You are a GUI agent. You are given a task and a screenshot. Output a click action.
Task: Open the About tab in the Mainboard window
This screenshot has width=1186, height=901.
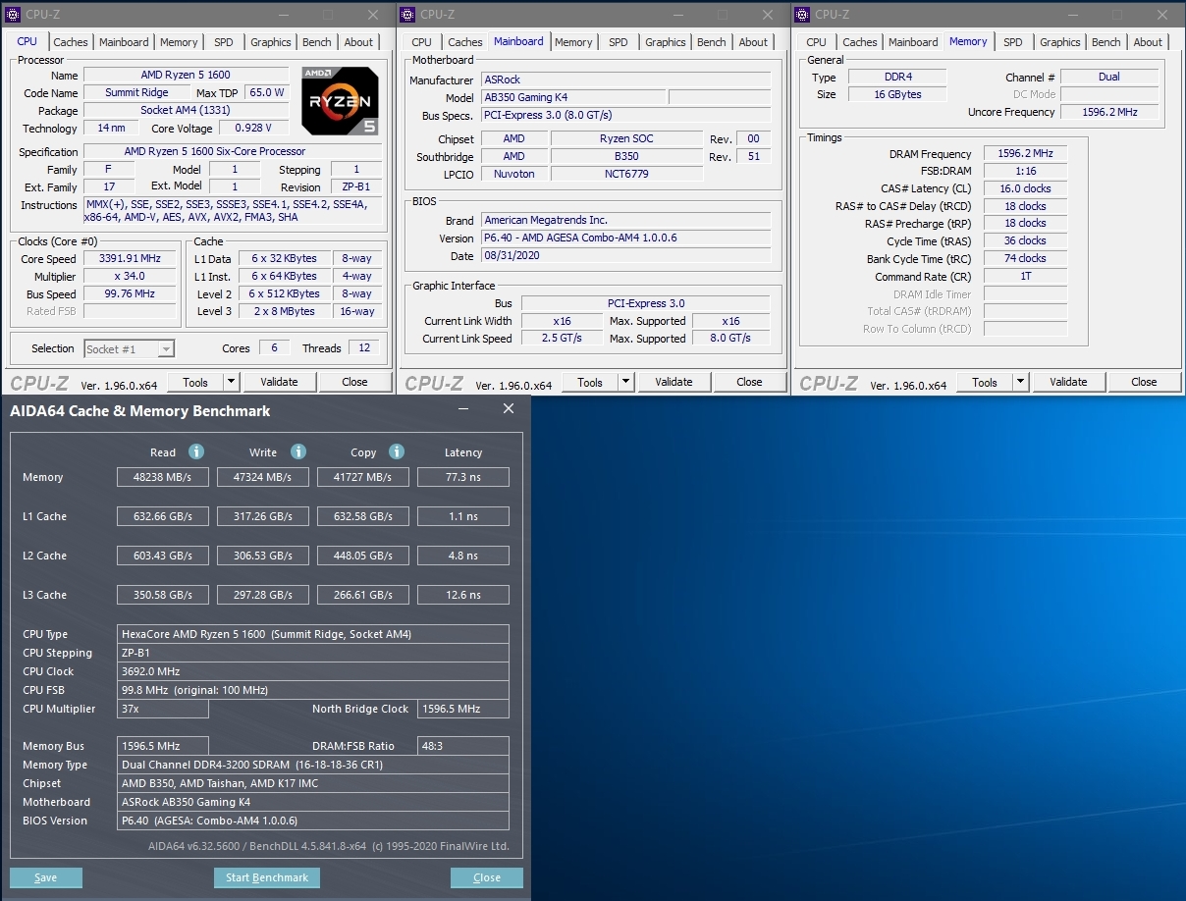tap(753, 42)
